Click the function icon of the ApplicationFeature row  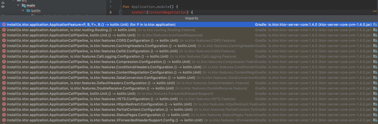click(x=4, y=25)
